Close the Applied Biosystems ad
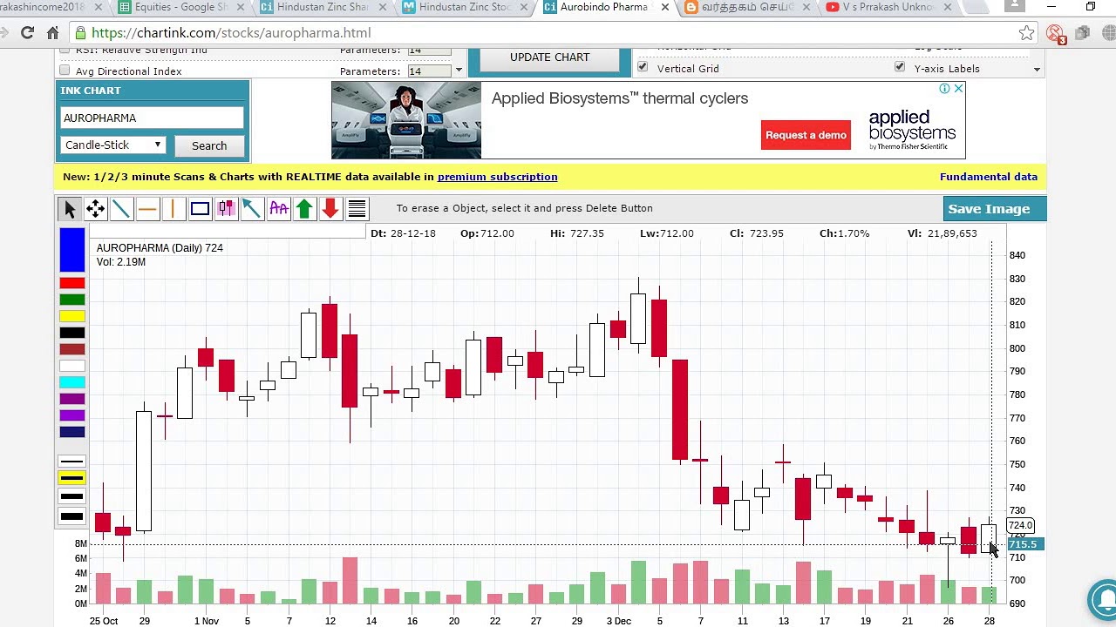Screen dimensions: 1116x627 (958, 89)
